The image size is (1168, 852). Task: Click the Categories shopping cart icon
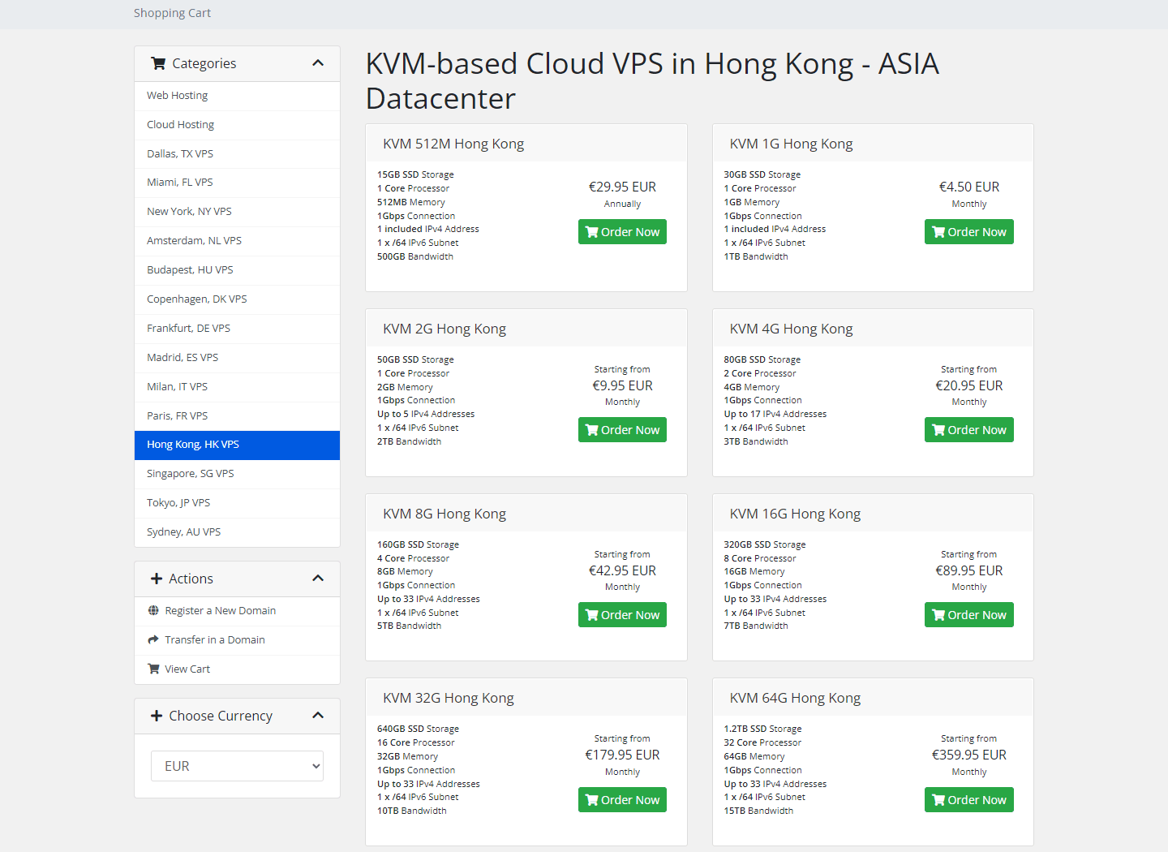[158, 63]
